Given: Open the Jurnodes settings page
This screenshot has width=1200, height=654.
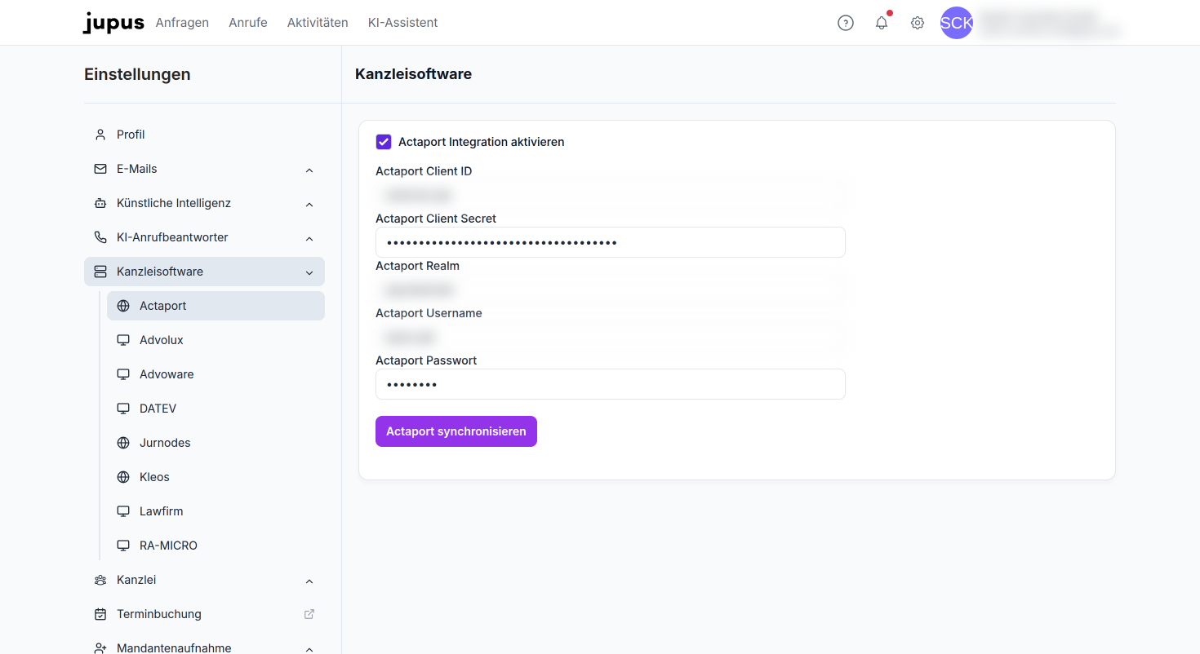Looking at the screenshot, I should [216, 443].
